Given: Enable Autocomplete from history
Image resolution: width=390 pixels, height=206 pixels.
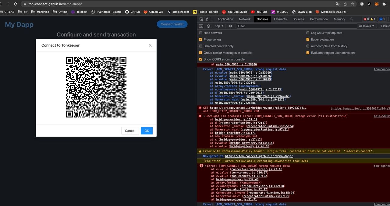Looking at the screenshot, I should click(x=308, y=46).
